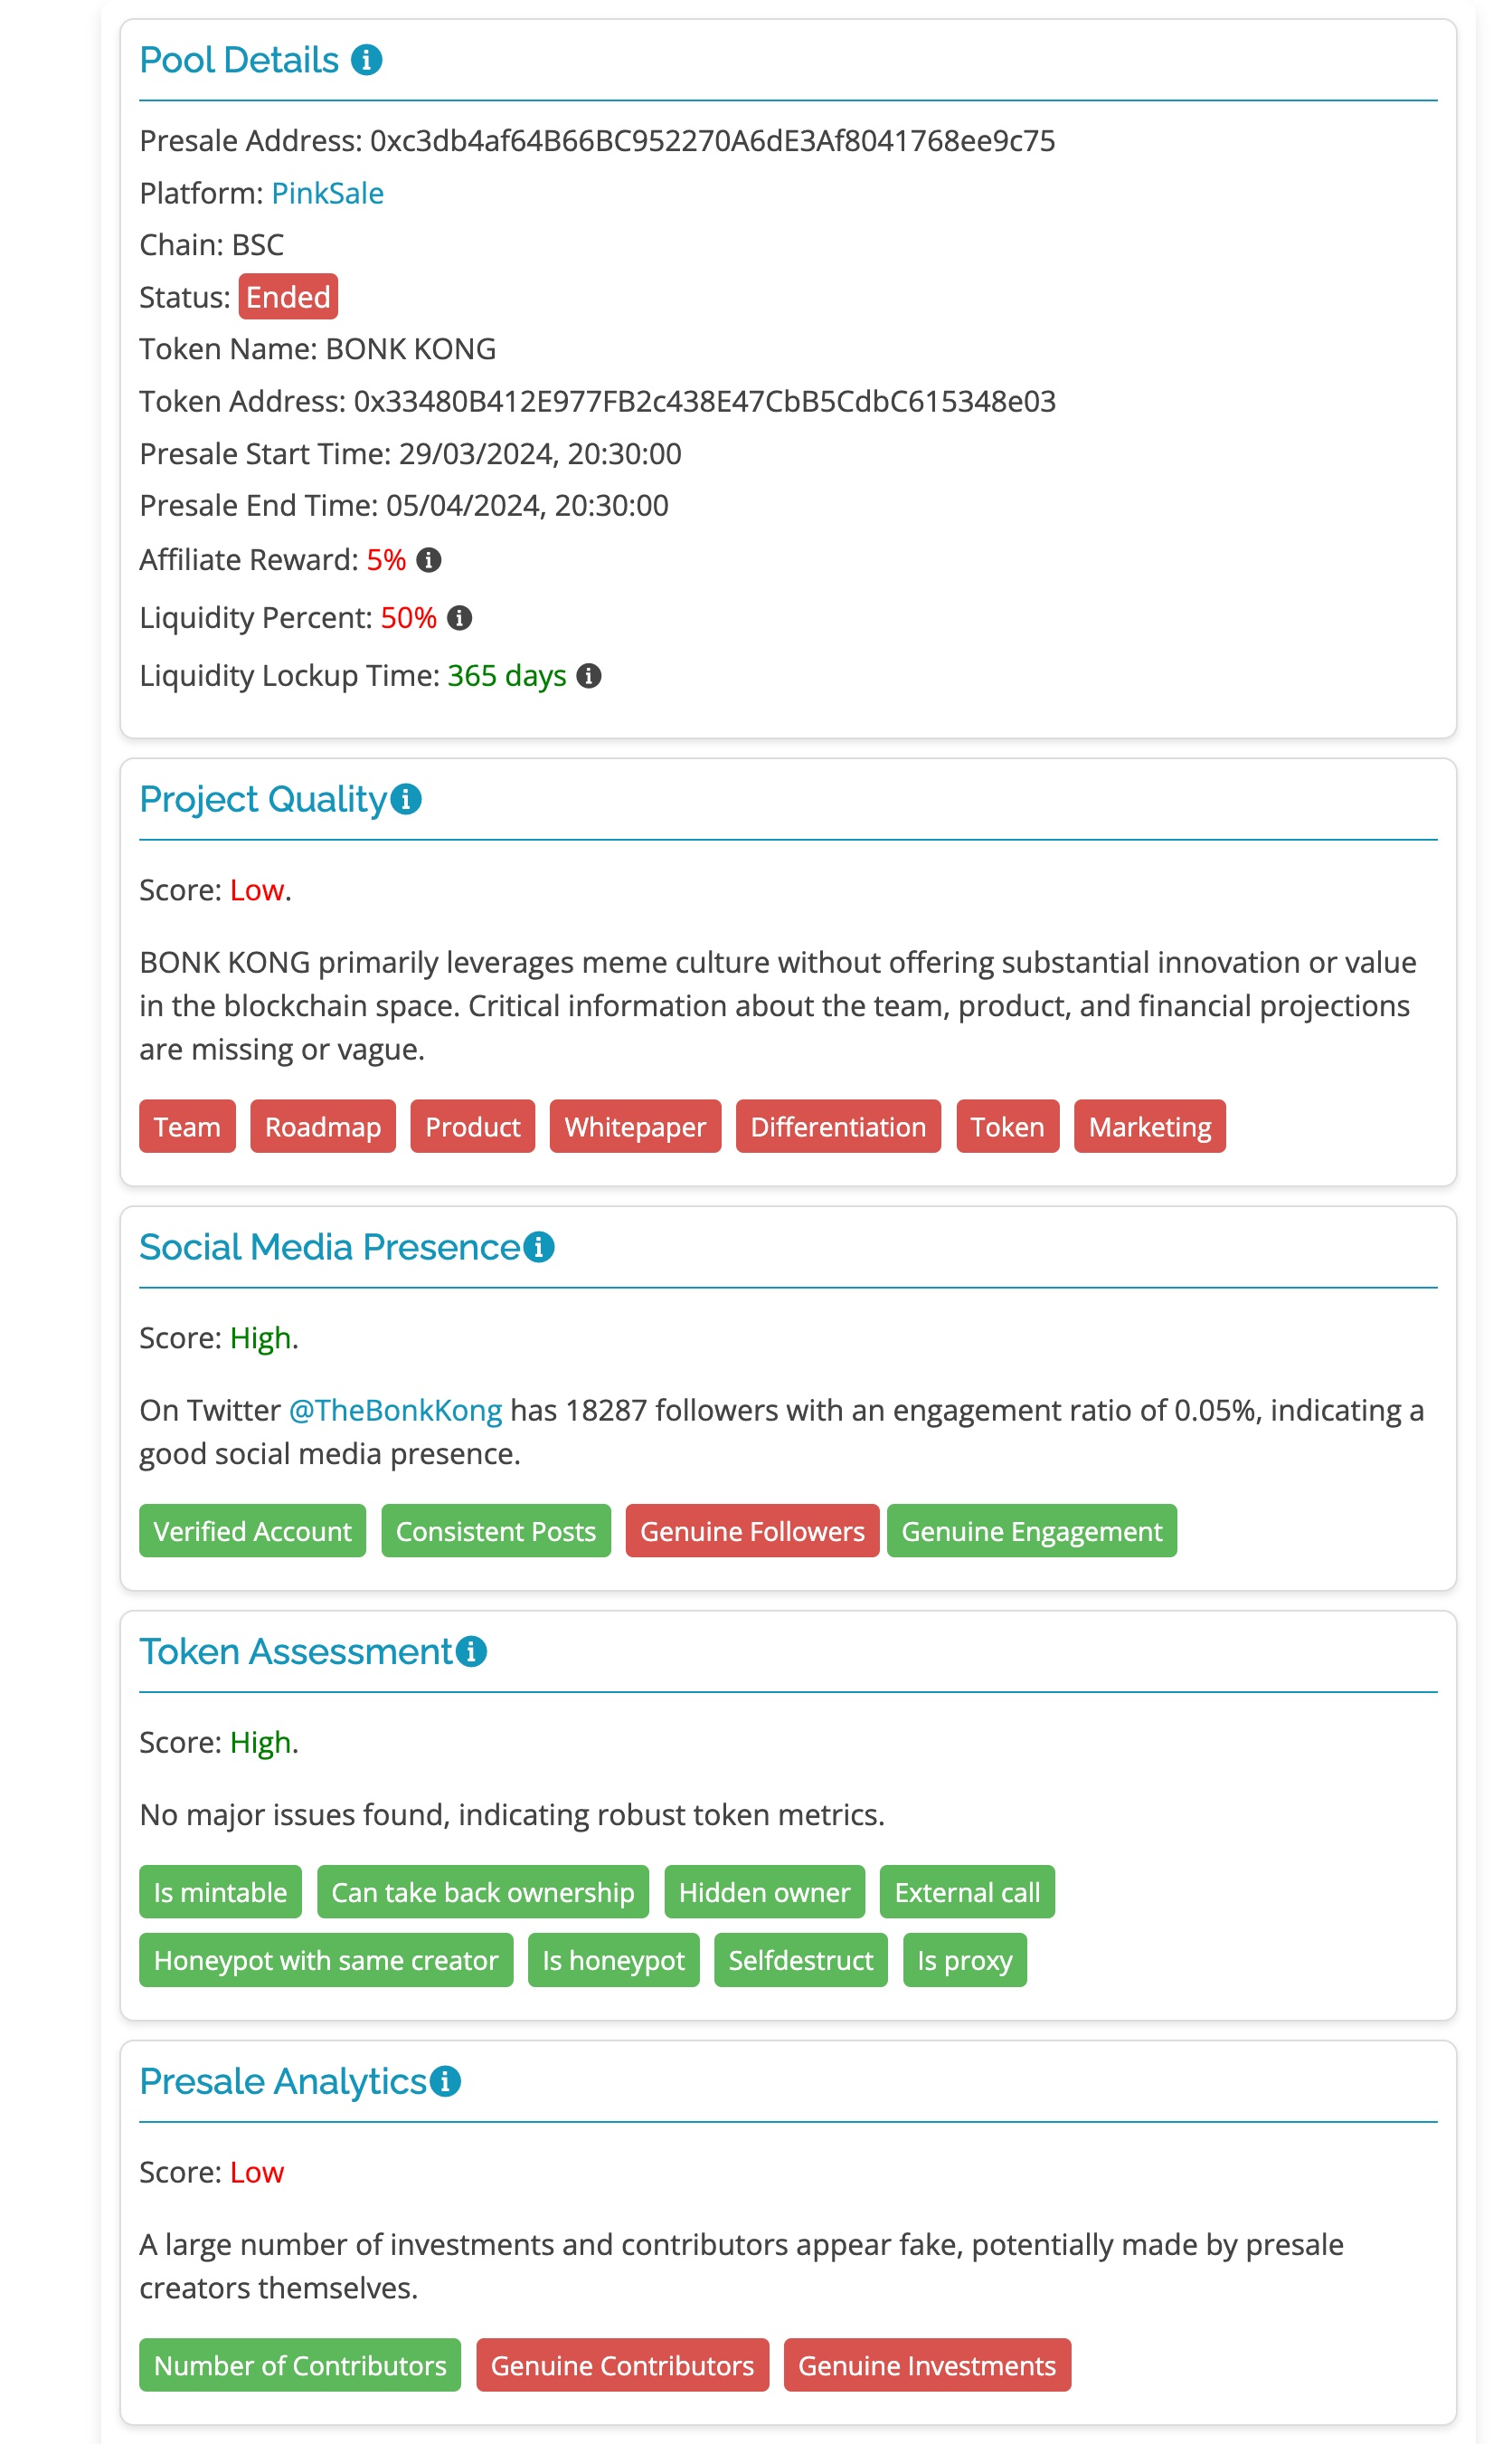The height and width of the screenshot is (2445, 1512).
Task: Click the Roadmap quality tag
Action: (x=322, y=1127)
